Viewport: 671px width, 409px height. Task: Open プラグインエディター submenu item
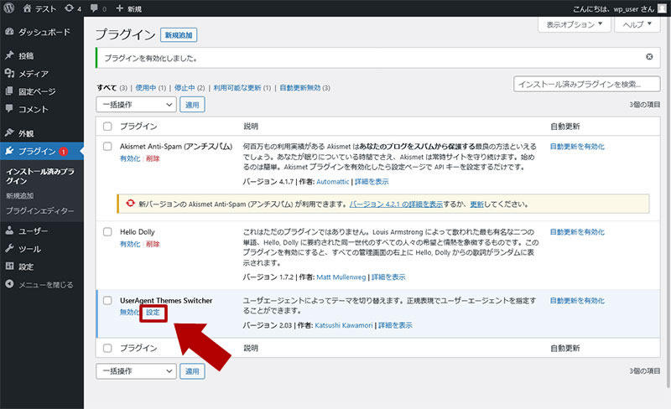click(39, 210)
